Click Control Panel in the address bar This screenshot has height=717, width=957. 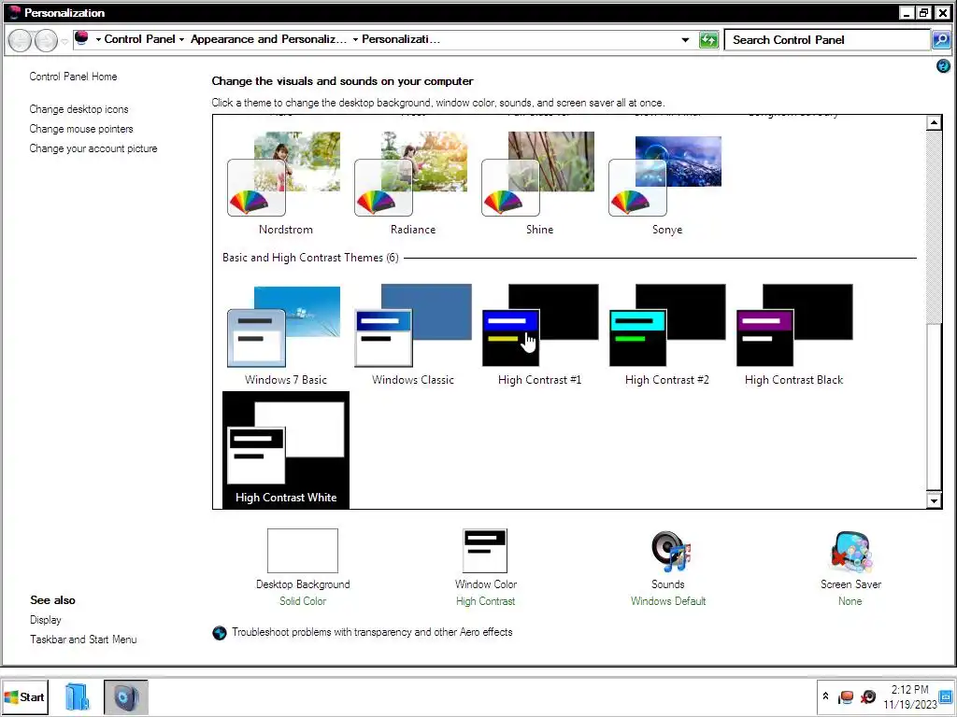pos(140,39)
